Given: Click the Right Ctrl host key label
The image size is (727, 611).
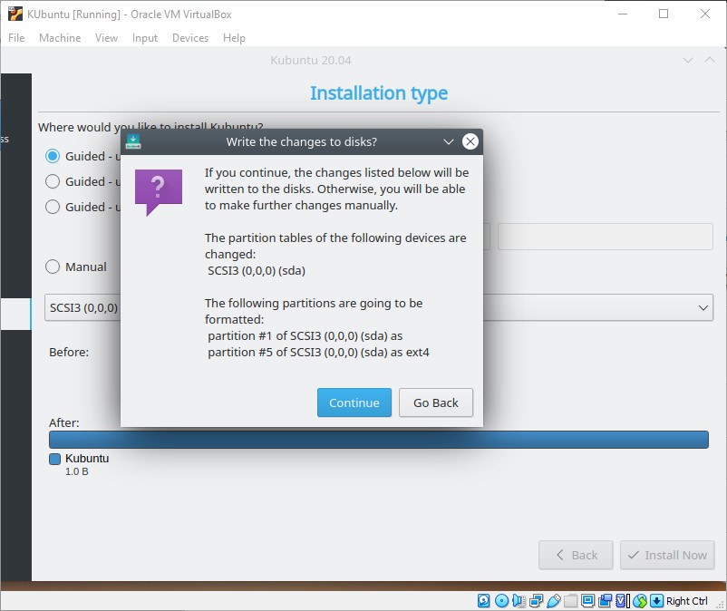Looking at the screenshot, I should coord(687,601).
